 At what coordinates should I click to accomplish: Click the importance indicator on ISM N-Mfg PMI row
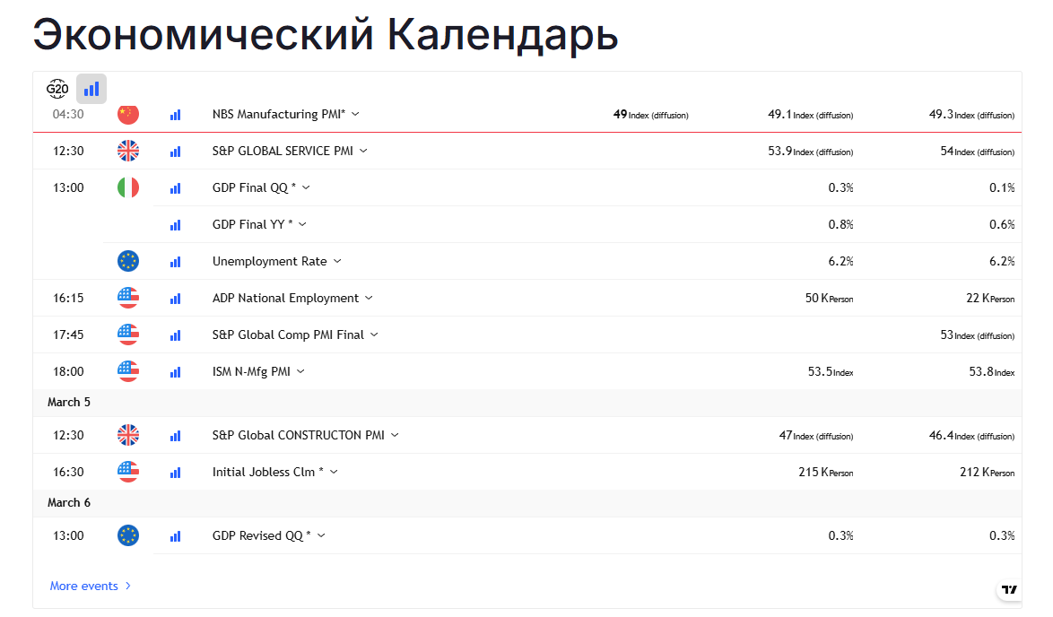coord(175,371)
